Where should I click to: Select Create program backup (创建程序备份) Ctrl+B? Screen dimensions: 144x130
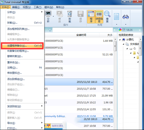22,46
